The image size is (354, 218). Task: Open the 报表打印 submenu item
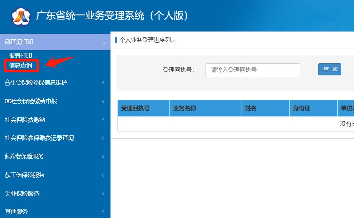(x=21, y=56)
